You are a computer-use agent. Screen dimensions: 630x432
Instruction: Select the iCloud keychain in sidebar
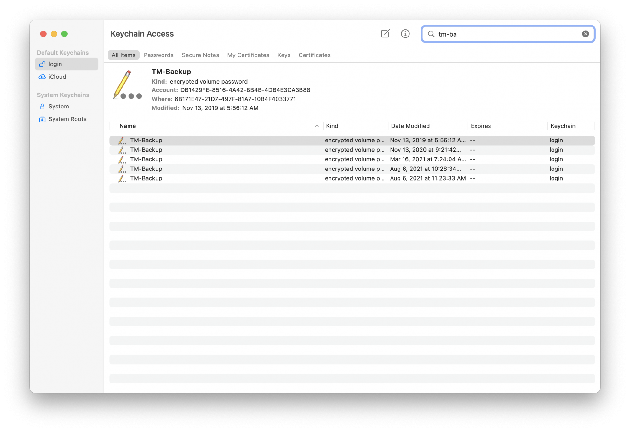tap(57, 77)
